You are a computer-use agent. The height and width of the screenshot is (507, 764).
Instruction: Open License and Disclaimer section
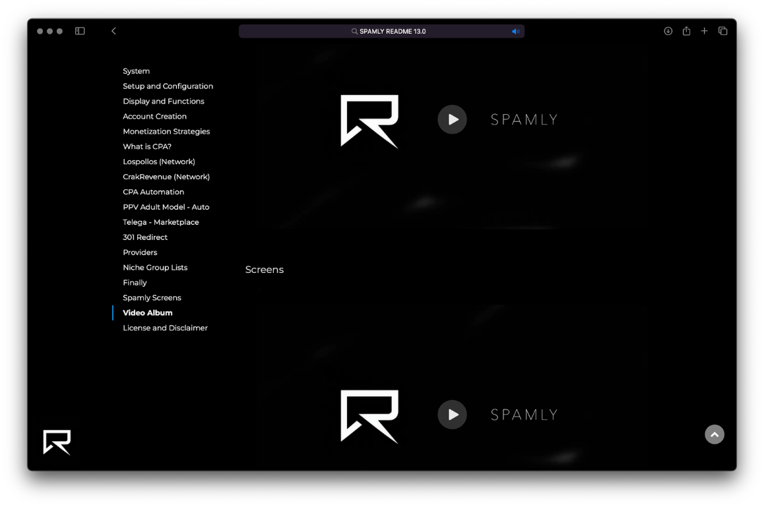[165, 328]
